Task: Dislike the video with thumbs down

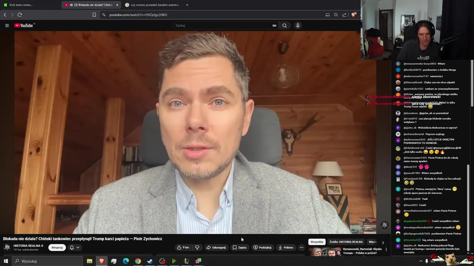Action: pos(197,248)
